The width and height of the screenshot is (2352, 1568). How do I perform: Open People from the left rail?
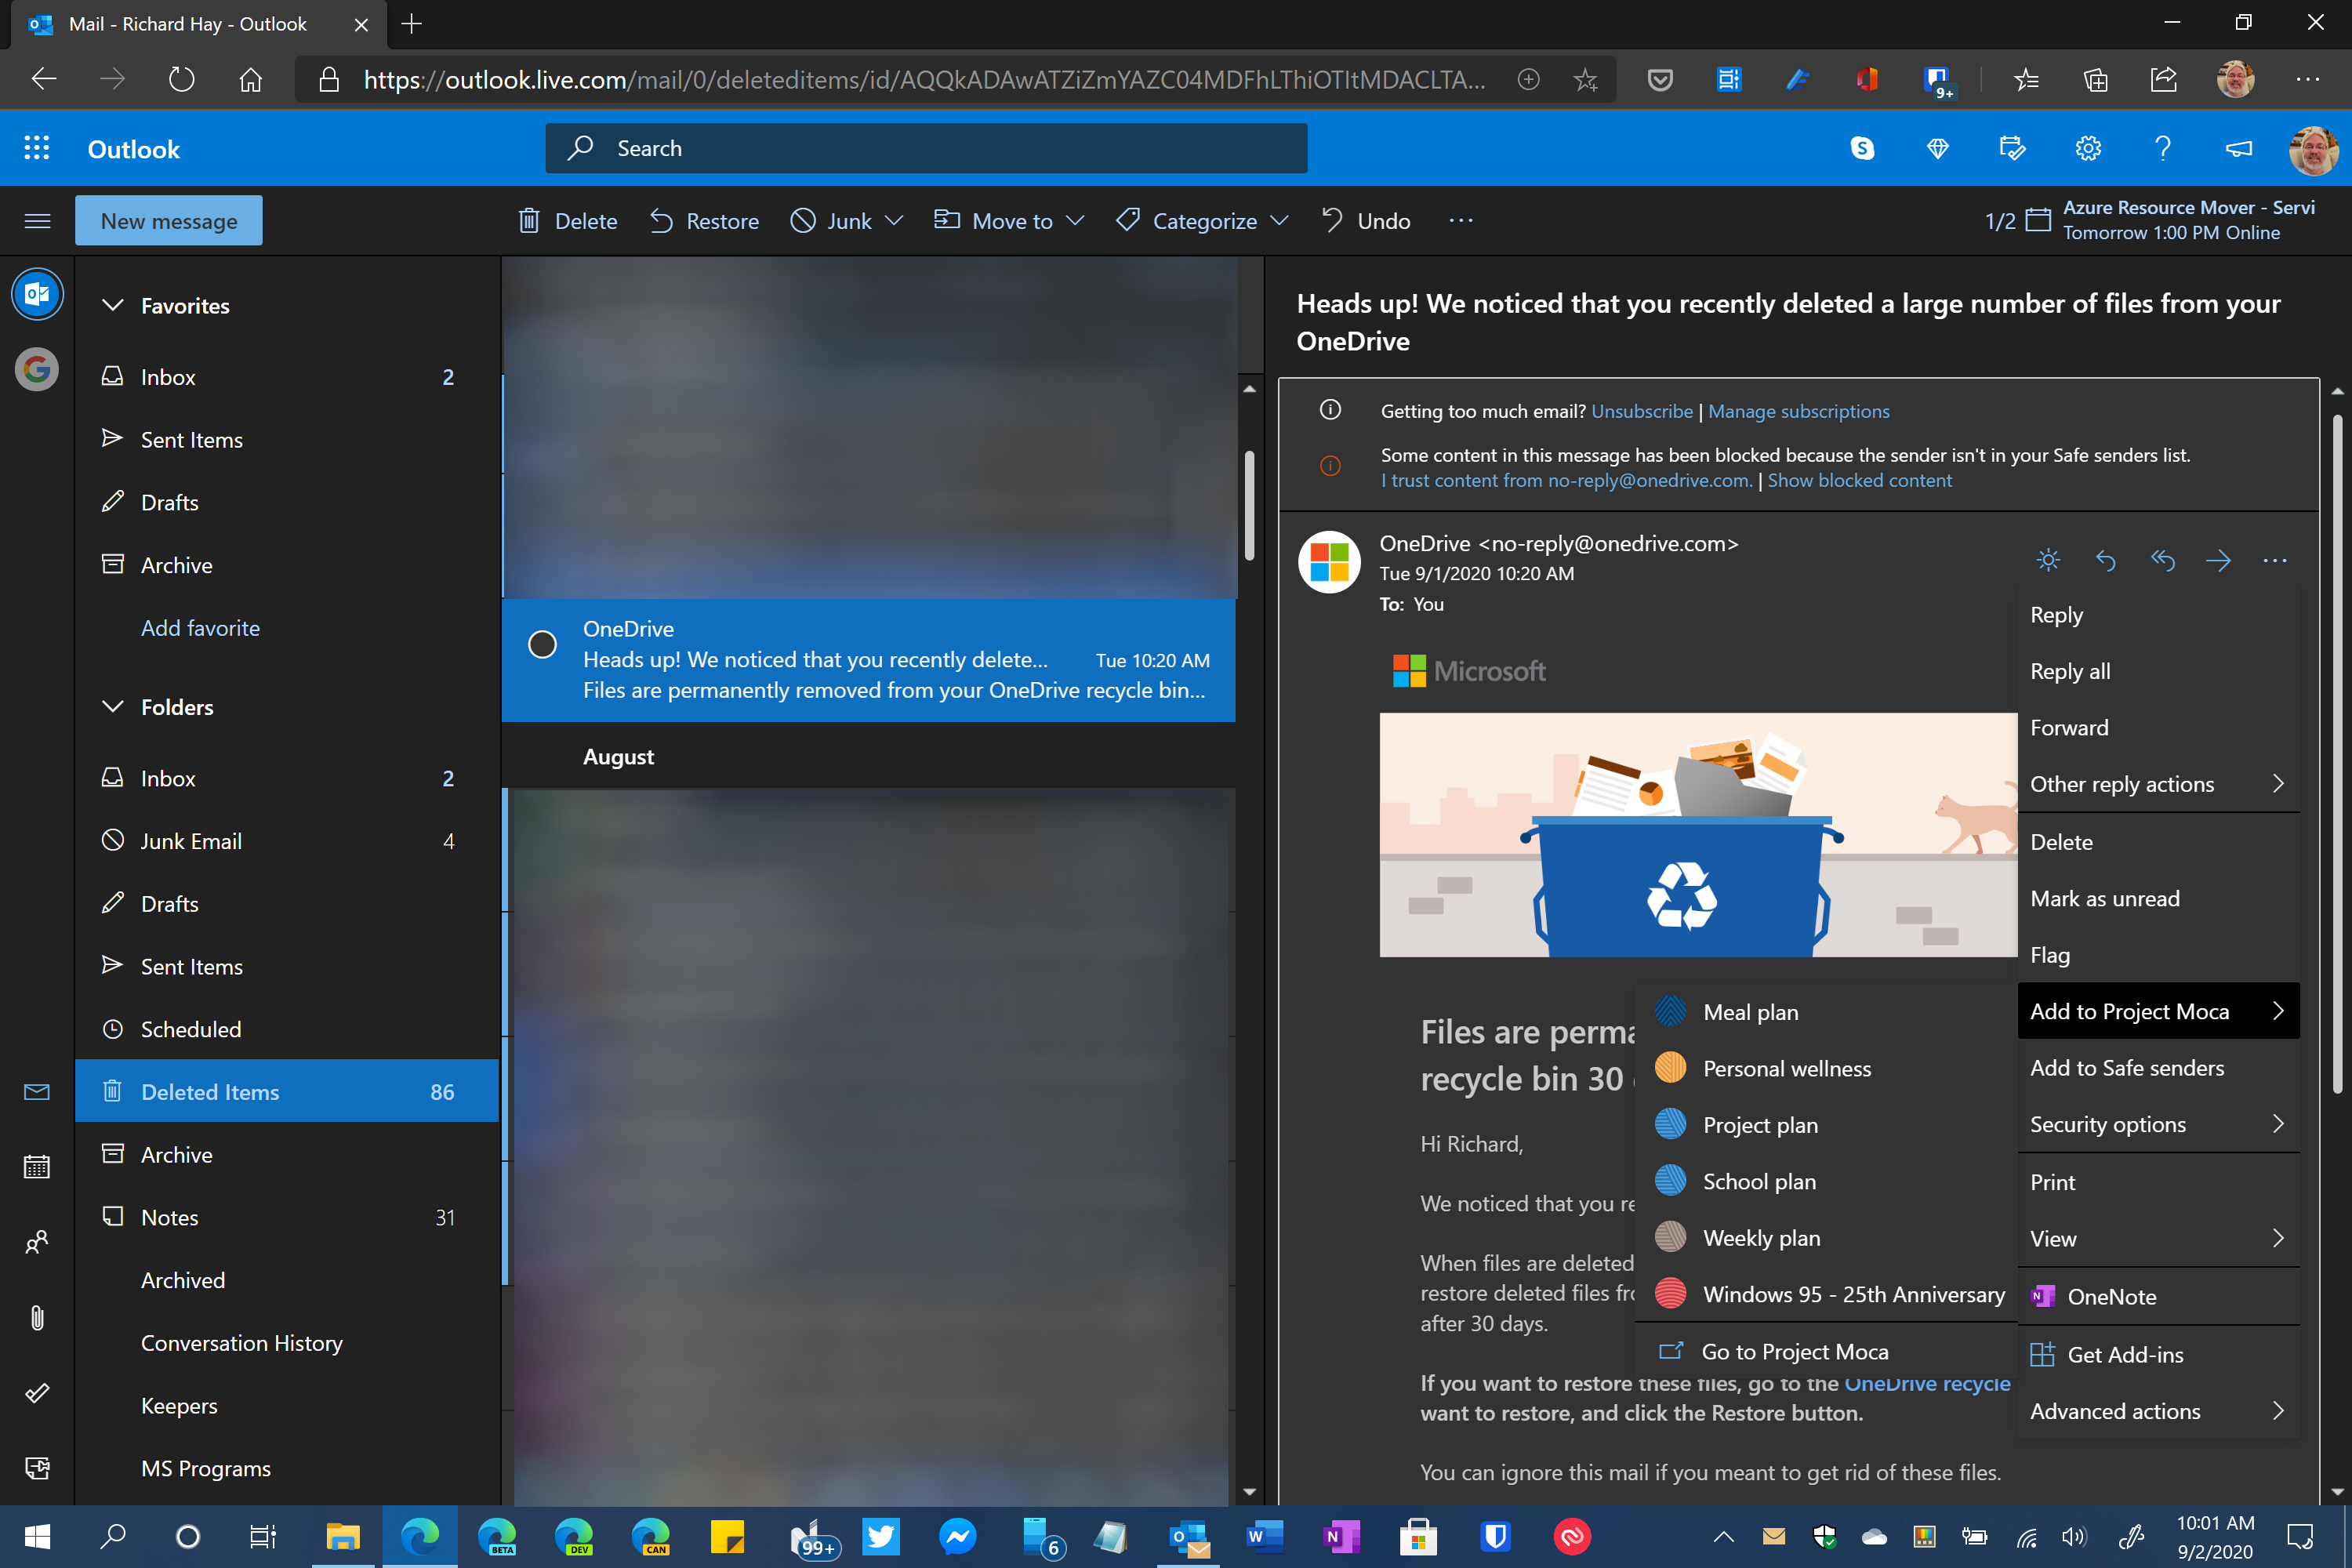point(37,1242)
